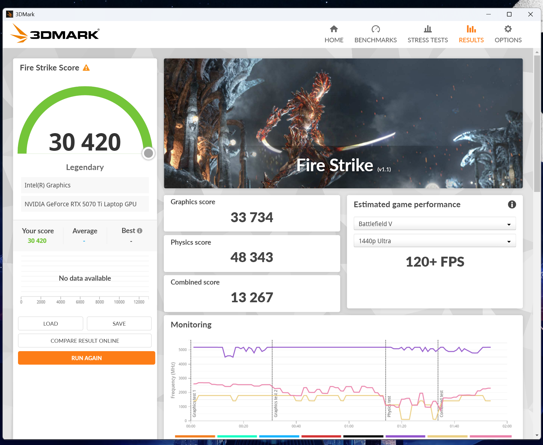
Task: Click the 120+ FPS estimate
Action: click(x=435, y=262)
